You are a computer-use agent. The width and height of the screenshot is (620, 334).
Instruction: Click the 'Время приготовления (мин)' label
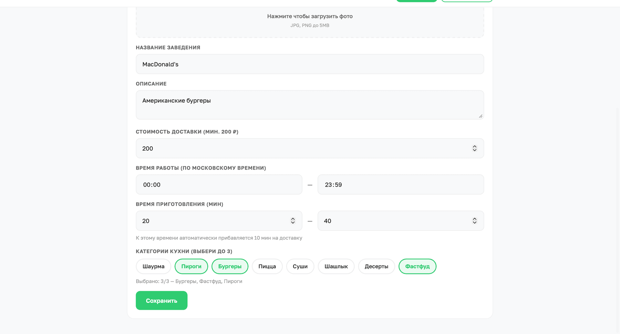tap(180, 204)
